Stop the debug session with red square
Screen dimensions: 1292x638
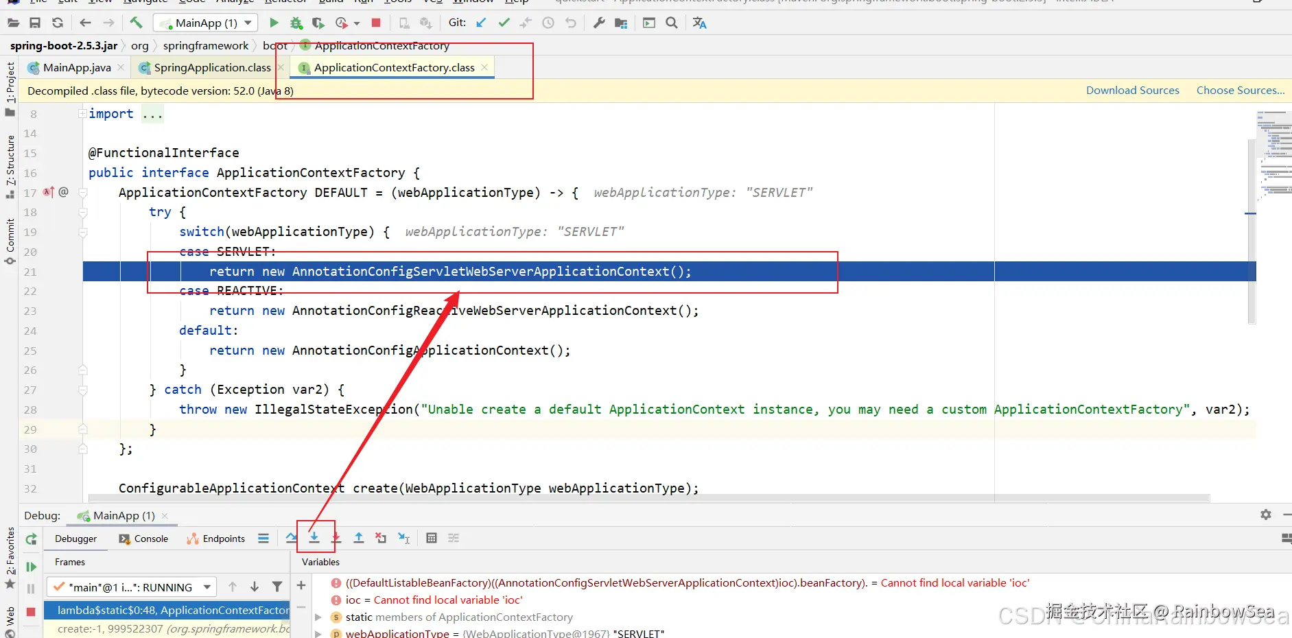point(31,611)
